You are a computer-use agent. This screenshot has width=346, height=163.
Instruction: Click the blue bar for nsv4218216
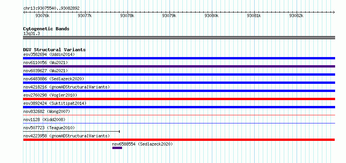tap(179, 91)
